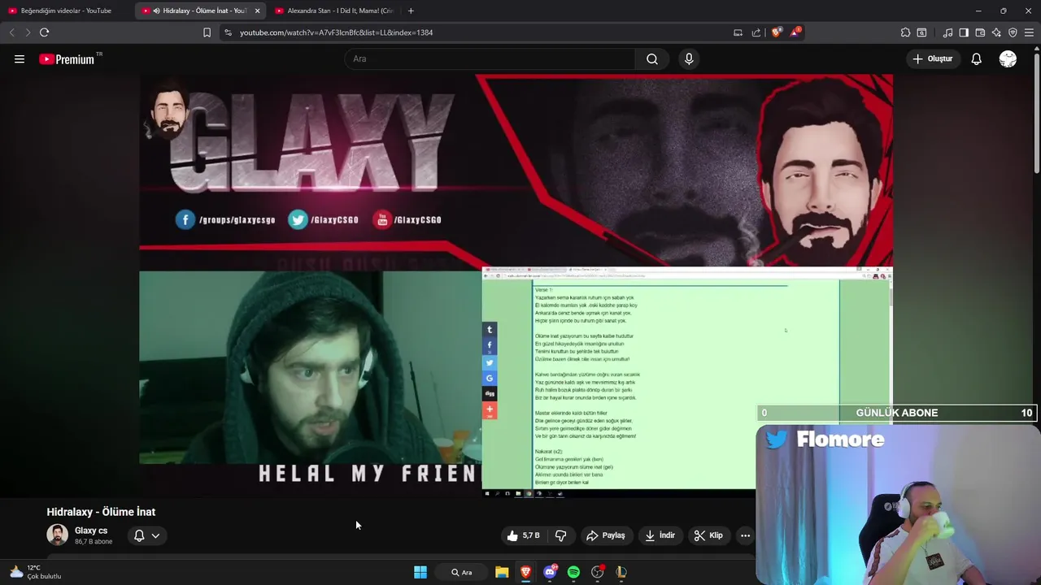Close the Hidralaxy browser tab

(x=257, y=11)
